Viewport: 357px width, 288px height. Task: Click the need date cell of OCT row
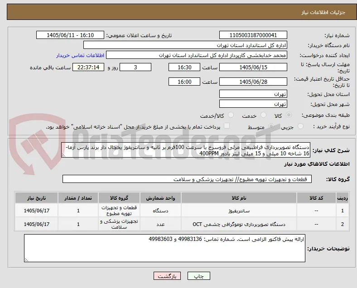36,224
